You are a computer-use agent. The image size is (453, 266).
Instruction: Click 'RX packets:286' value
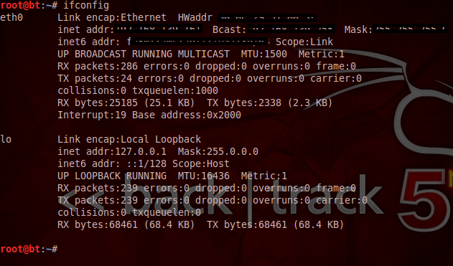[98, 67]
